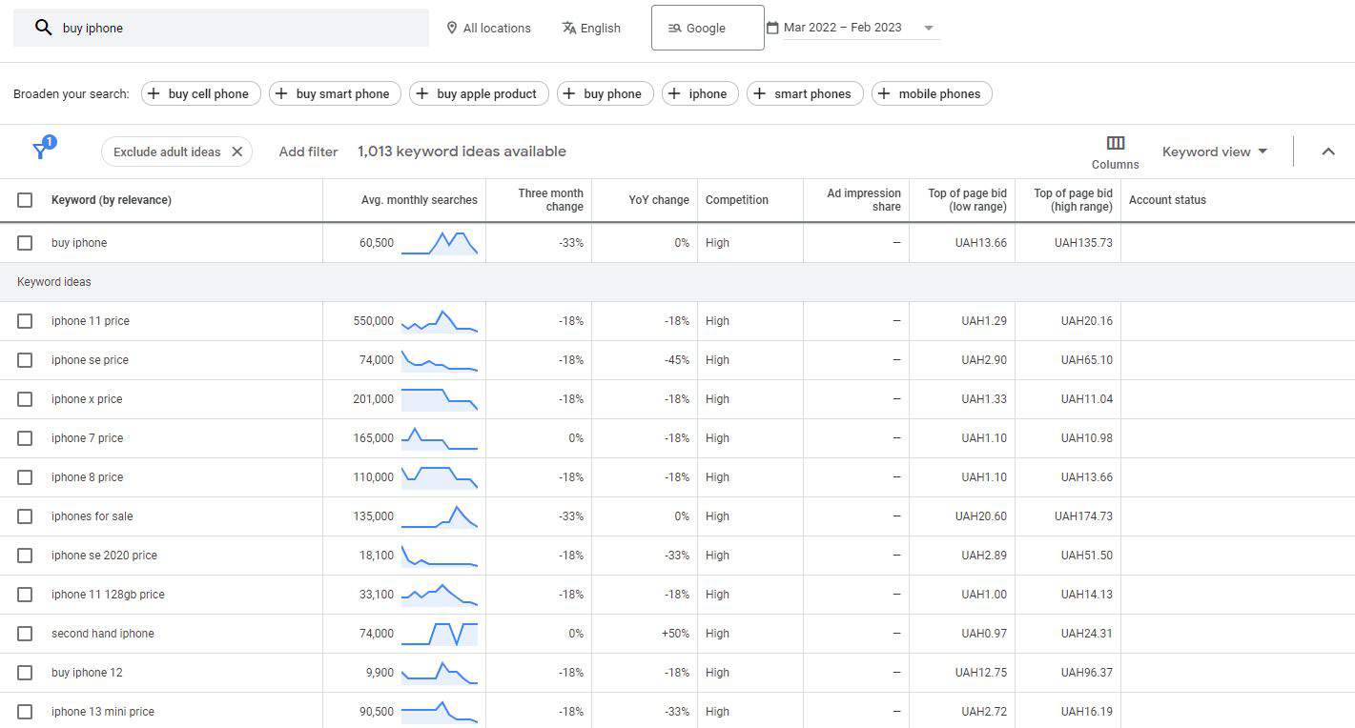Screen dimensions: 1355x728
Task: Sort by Top of page bid (low range)
Action: [967, 200]
